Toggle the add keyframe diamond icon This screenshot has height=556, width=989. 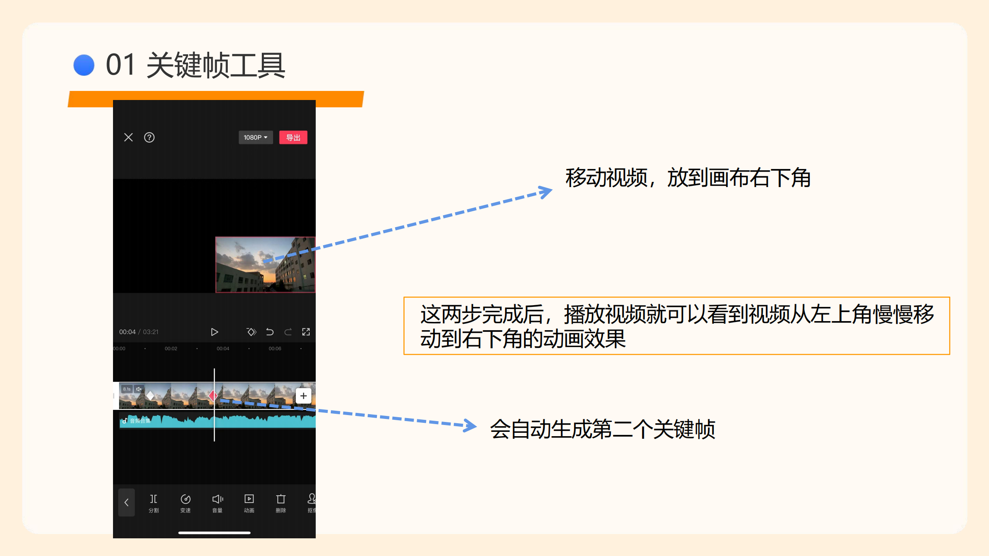click(251, 332)
